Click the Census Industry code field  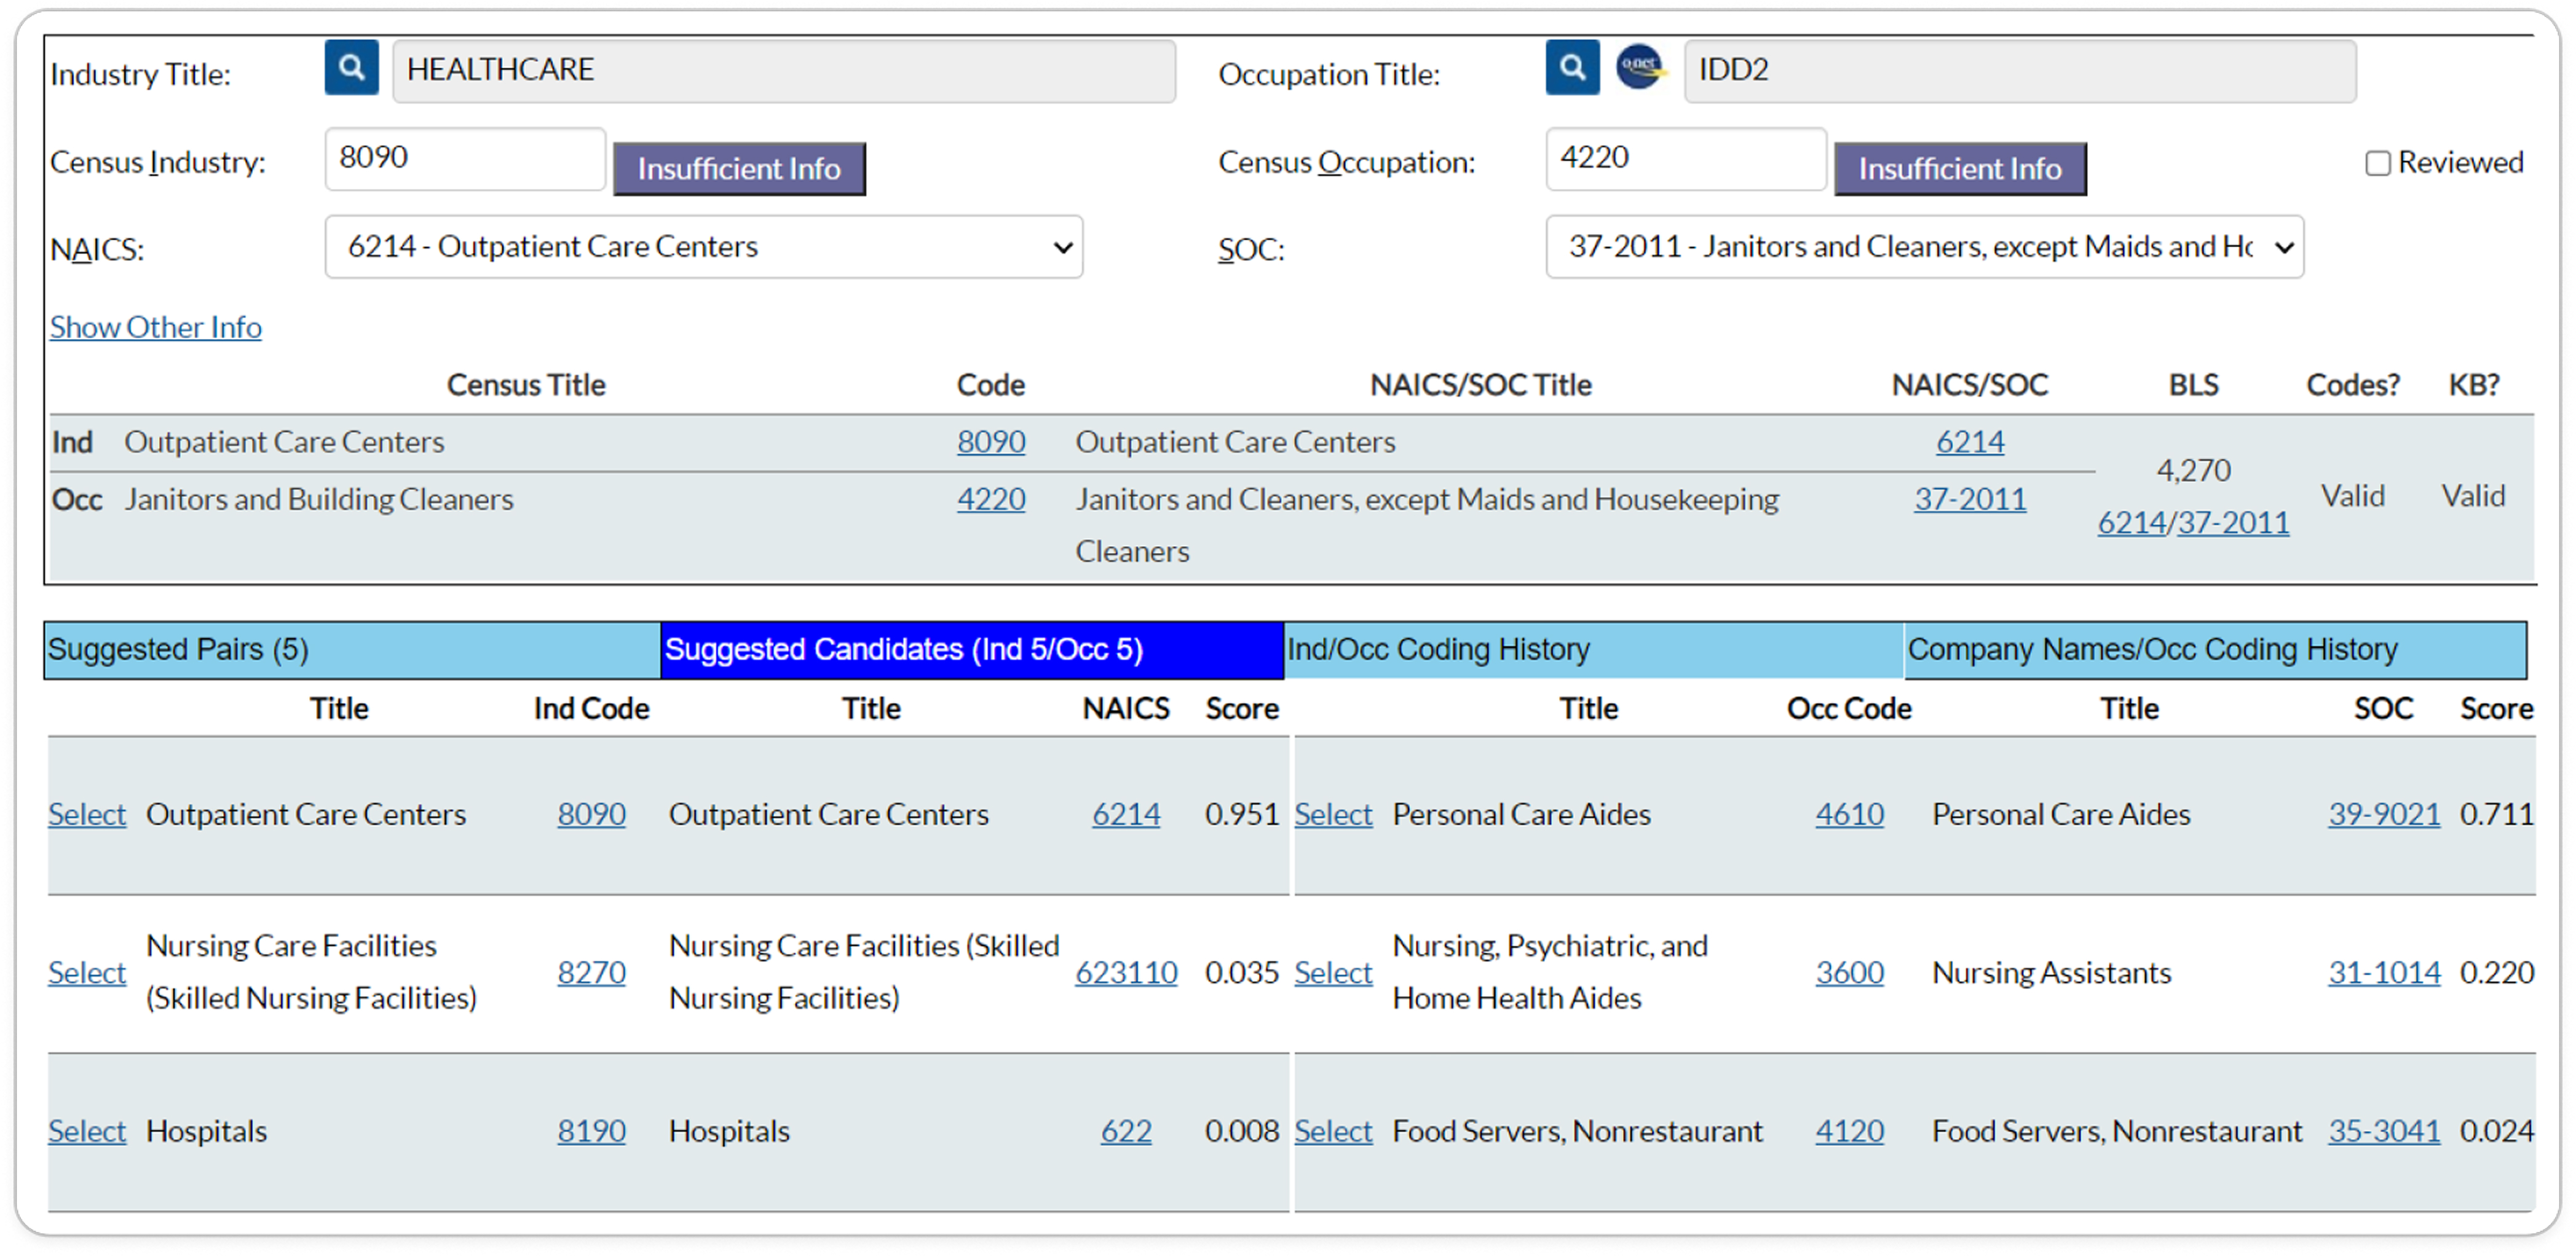point(465,159)
